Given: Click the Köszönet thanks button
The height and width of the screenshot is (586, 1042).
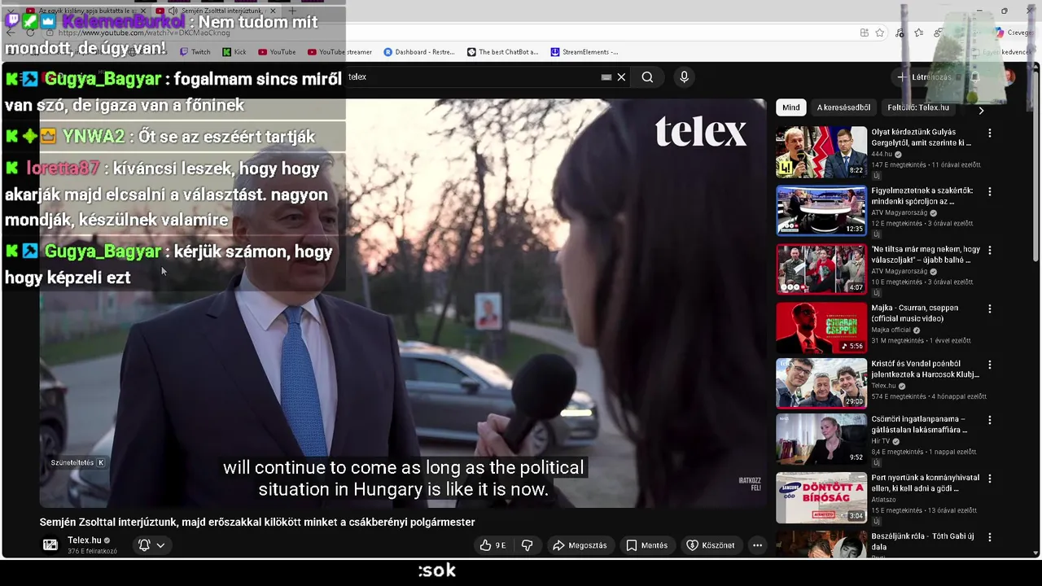Looking at the screenshot, I should tap(711, 545).
